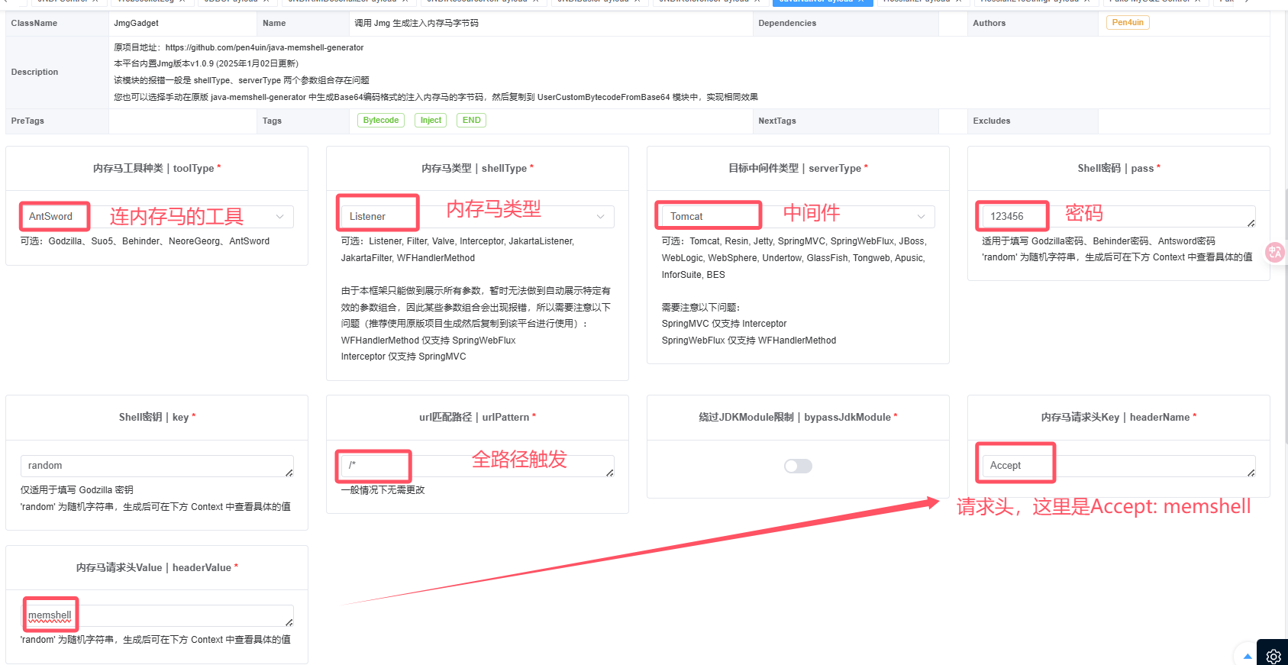
Task: Click the resize handle of the key textarea
Action: (289, 473)
